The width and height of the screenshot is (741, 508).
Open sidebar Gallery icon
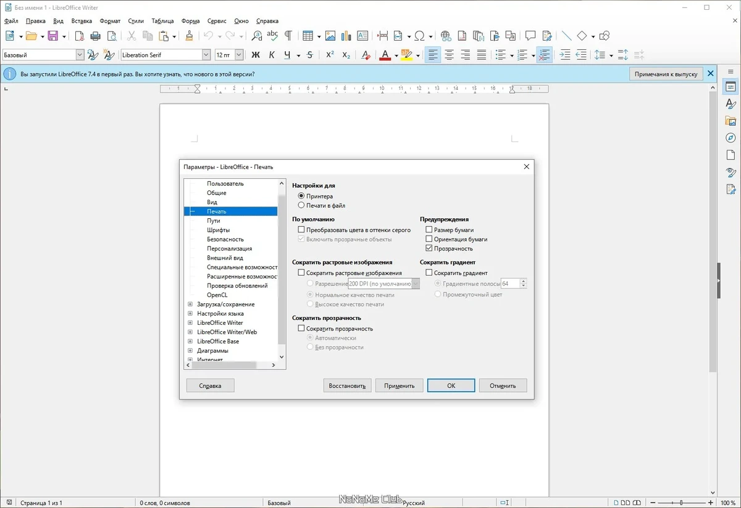point(731,121)
